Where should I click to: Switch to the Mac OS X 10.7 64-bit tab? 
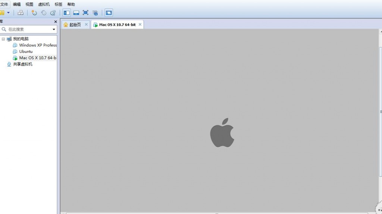click(118, 25)
